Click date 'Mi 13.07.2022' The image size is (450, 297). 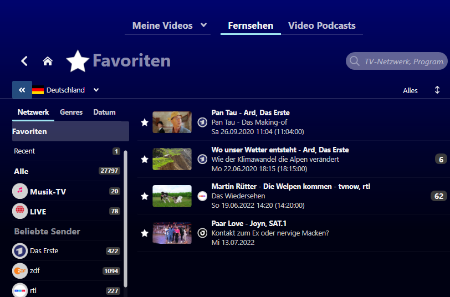pyautogui.click(x=233, y=243)
